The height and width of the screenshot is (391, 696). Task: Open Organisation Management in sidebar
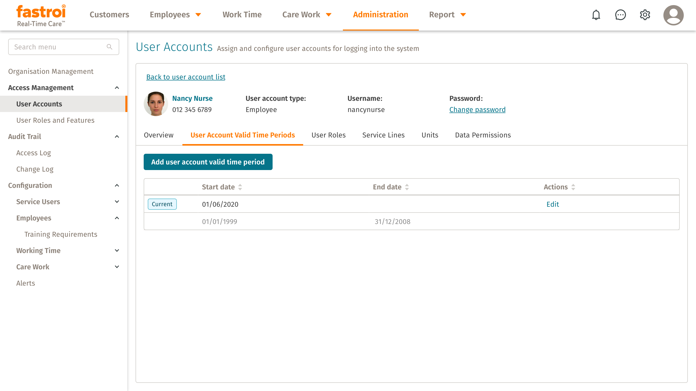(x=51, y=71)
